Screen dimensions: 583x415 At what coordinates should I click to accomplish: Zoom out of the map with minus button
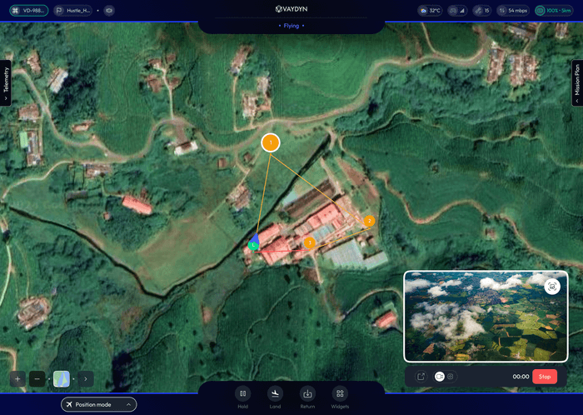(37, 378)
